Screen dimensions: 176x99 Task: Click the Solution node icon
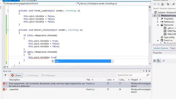click(156, 12)
